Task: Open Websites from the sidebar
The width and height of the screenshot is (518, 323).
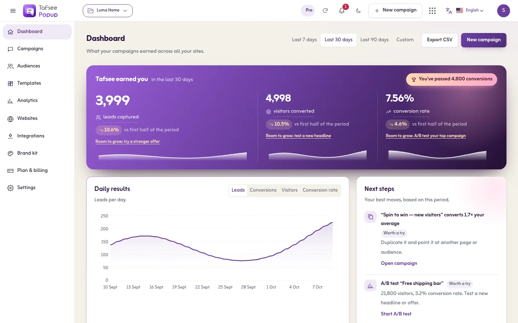Action: coord(37,118)
